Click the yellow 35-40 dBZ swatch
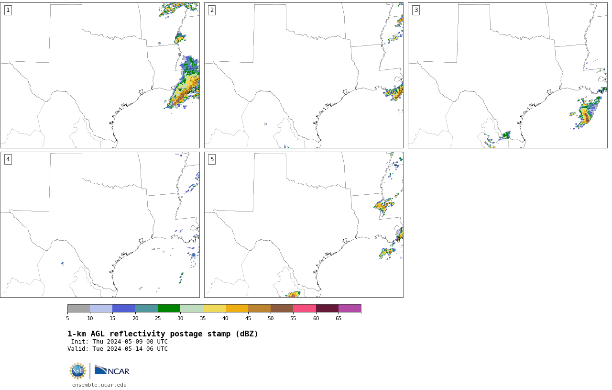 [x=214, y=308]
